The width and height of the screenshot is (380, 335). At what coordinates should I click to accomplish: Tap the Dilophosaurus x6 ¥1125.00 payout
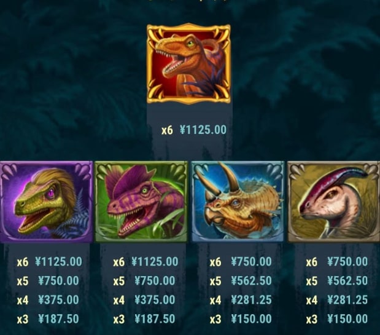click(x=145, y=262)
